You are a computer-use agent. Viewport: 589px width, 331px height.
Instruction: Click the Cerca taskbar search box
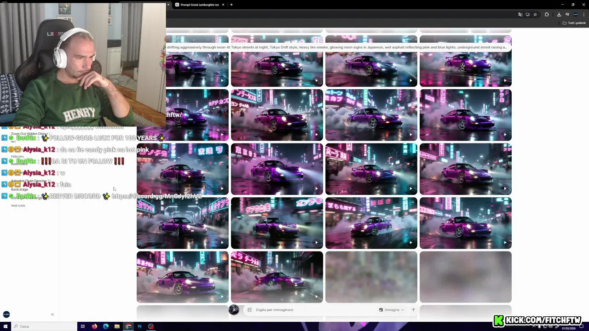point(44,326)
